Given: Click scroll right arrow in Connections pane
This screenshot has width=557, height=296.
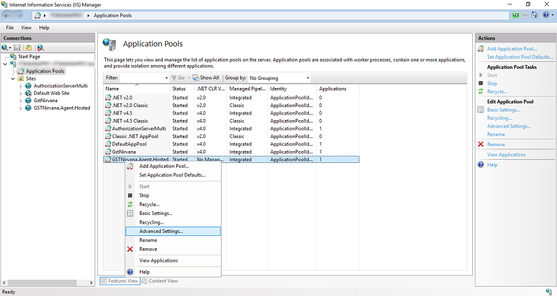Looking at the screenshot, I should point(92,282).
